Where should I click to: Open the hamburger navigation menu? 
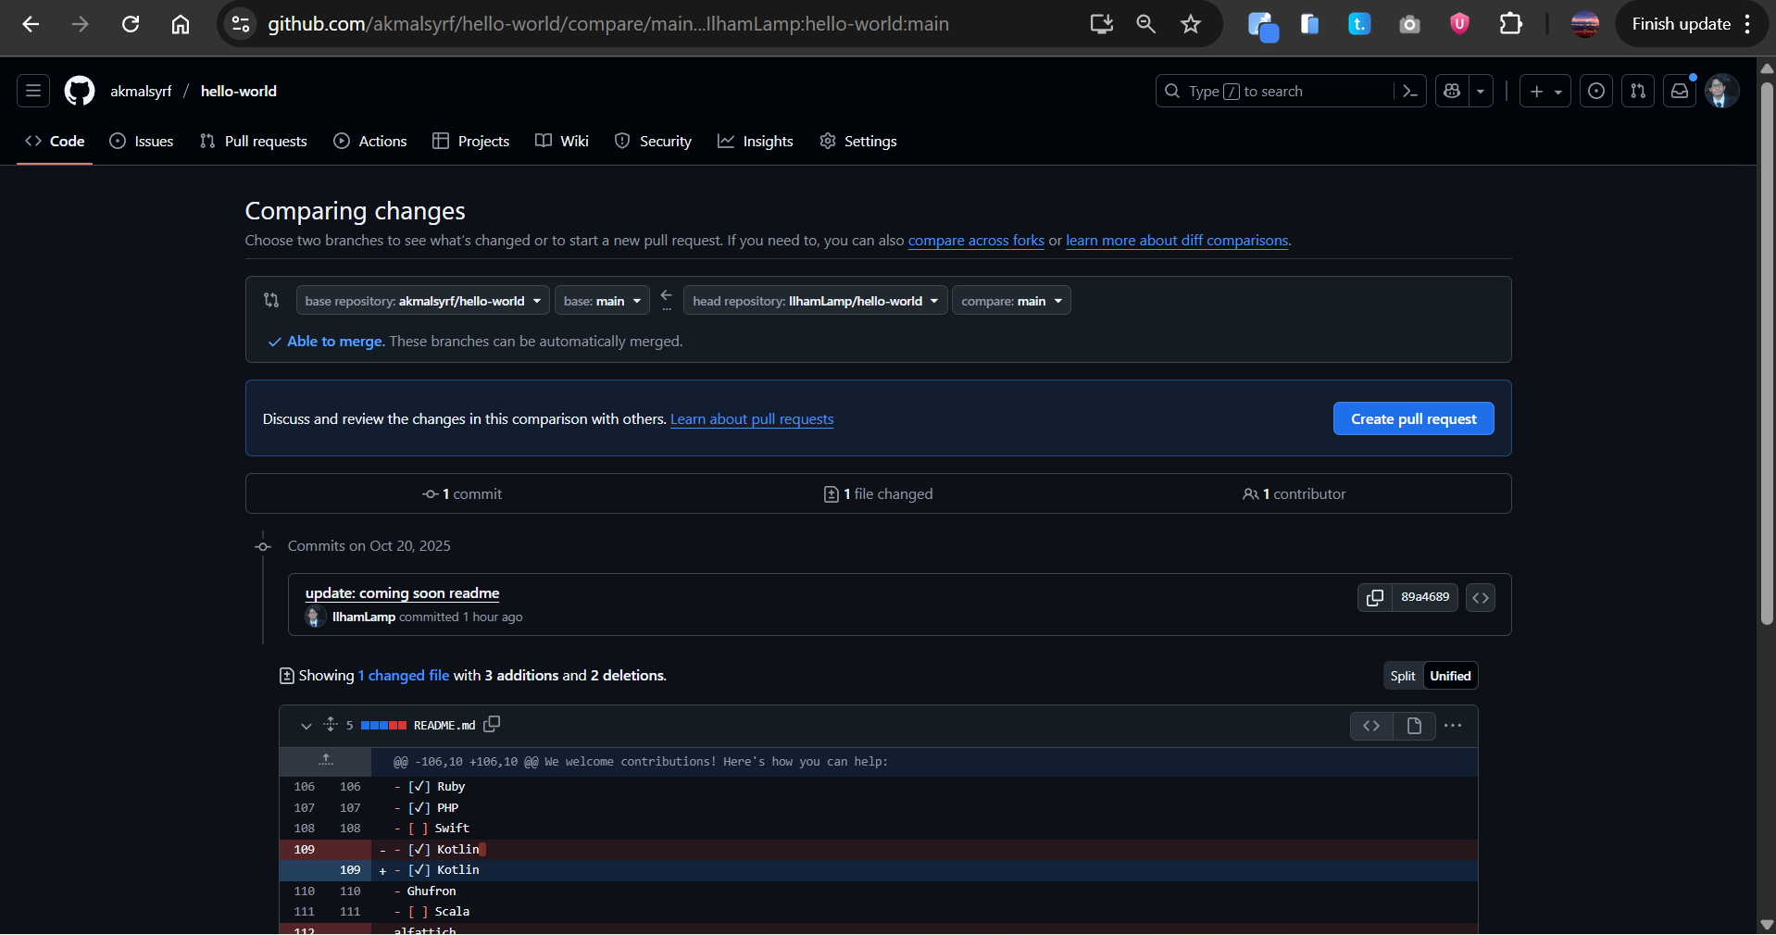point(33,91)
